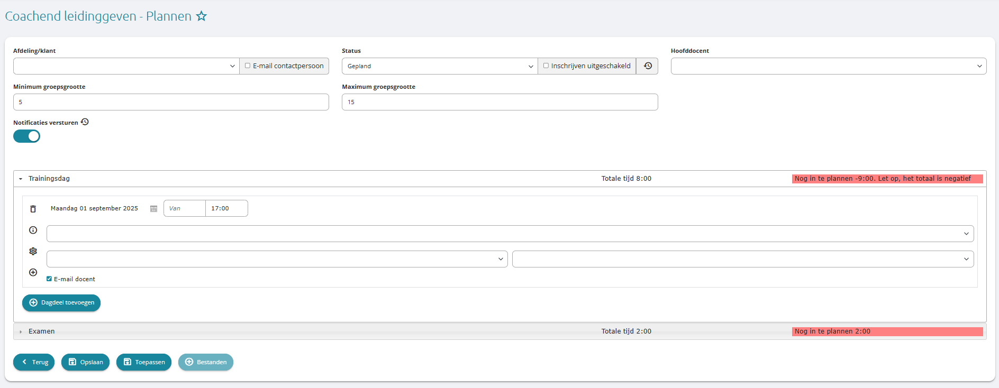The width and height of the screenshot is (999, 388).
Task: Open Afdeling/klant dropdown
Action: [126, 66]
